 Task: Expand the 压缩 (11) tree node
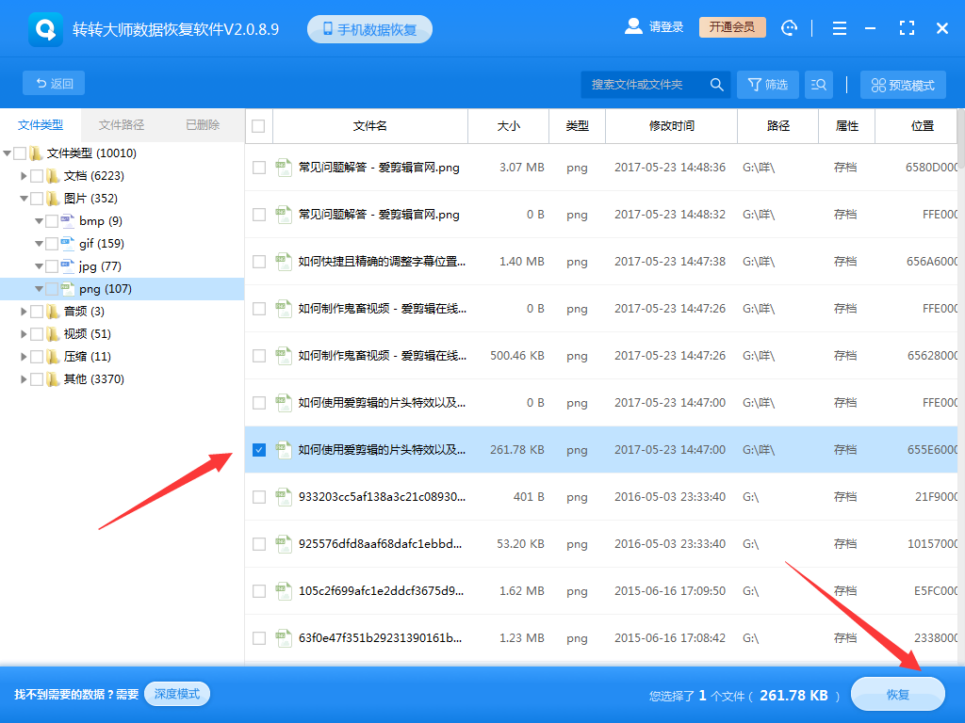[24, 357]
